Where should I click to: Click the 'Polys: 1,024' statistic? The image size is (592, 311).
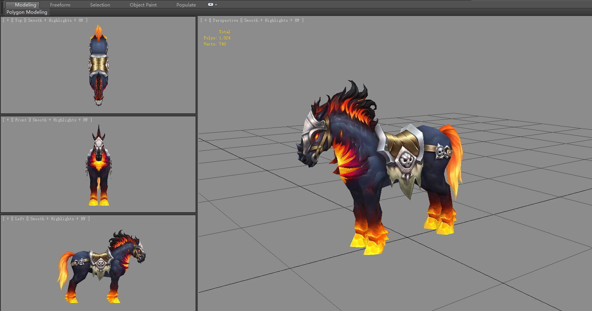click(x=217, y=38)
